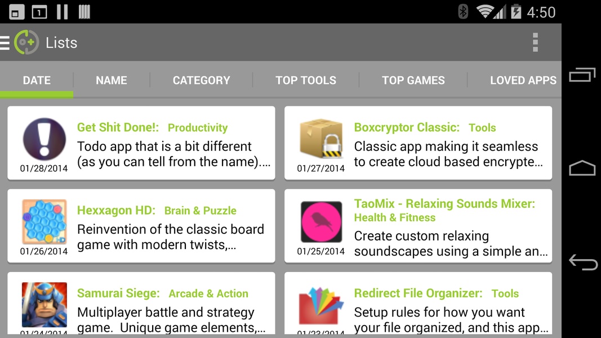
Task: Tap the Redirect File Organizer folder icon
Action: pyautogui.click(x=321, y=305)
